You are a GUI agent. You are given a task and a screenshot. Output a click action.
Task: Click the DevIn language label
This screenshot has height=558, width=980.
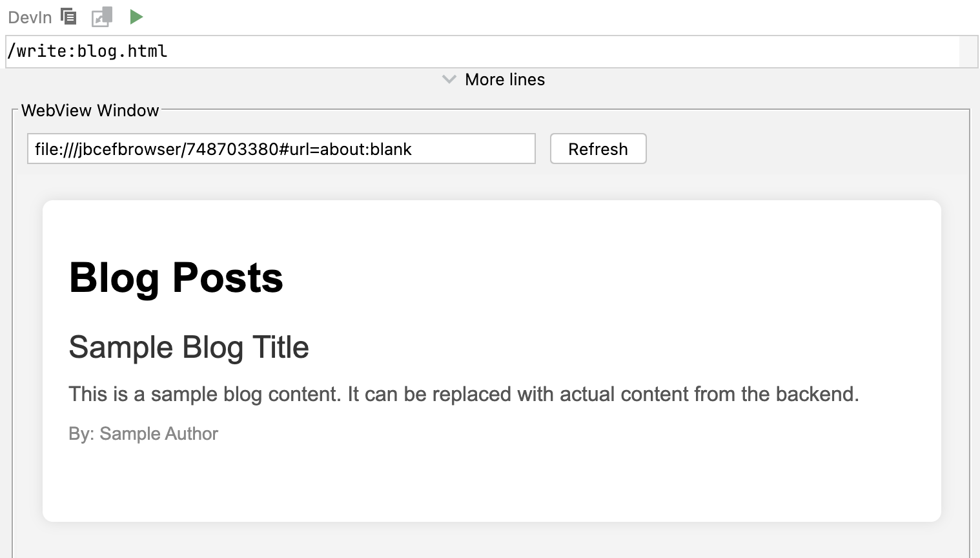[30, 17]
